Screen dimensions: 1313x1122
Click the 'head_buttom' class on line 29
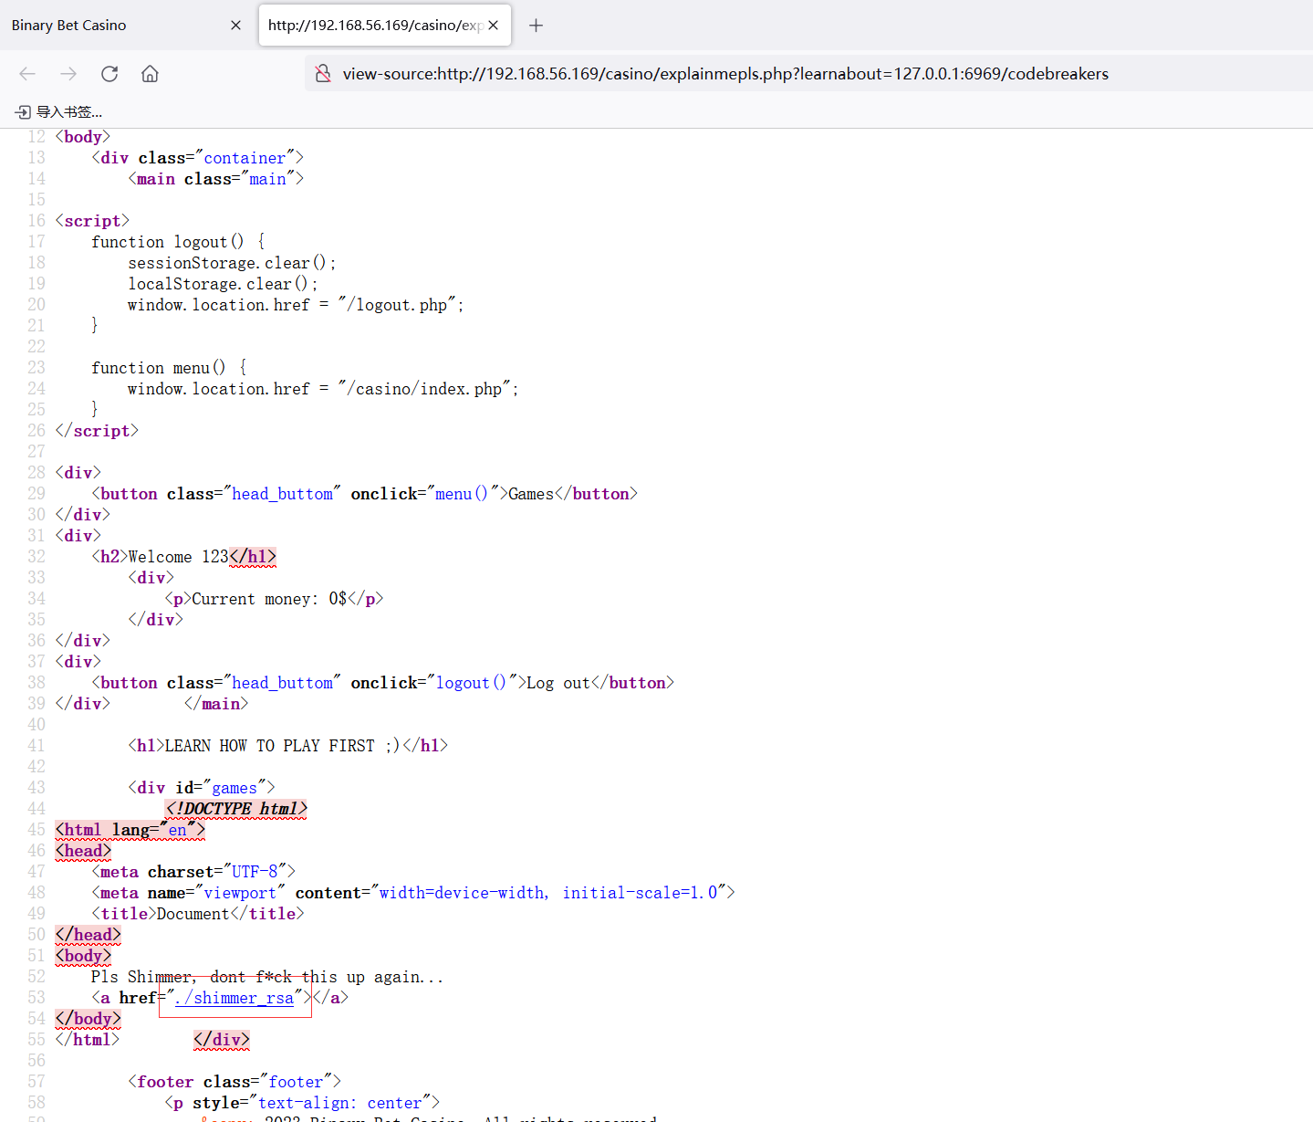(282, 494)
